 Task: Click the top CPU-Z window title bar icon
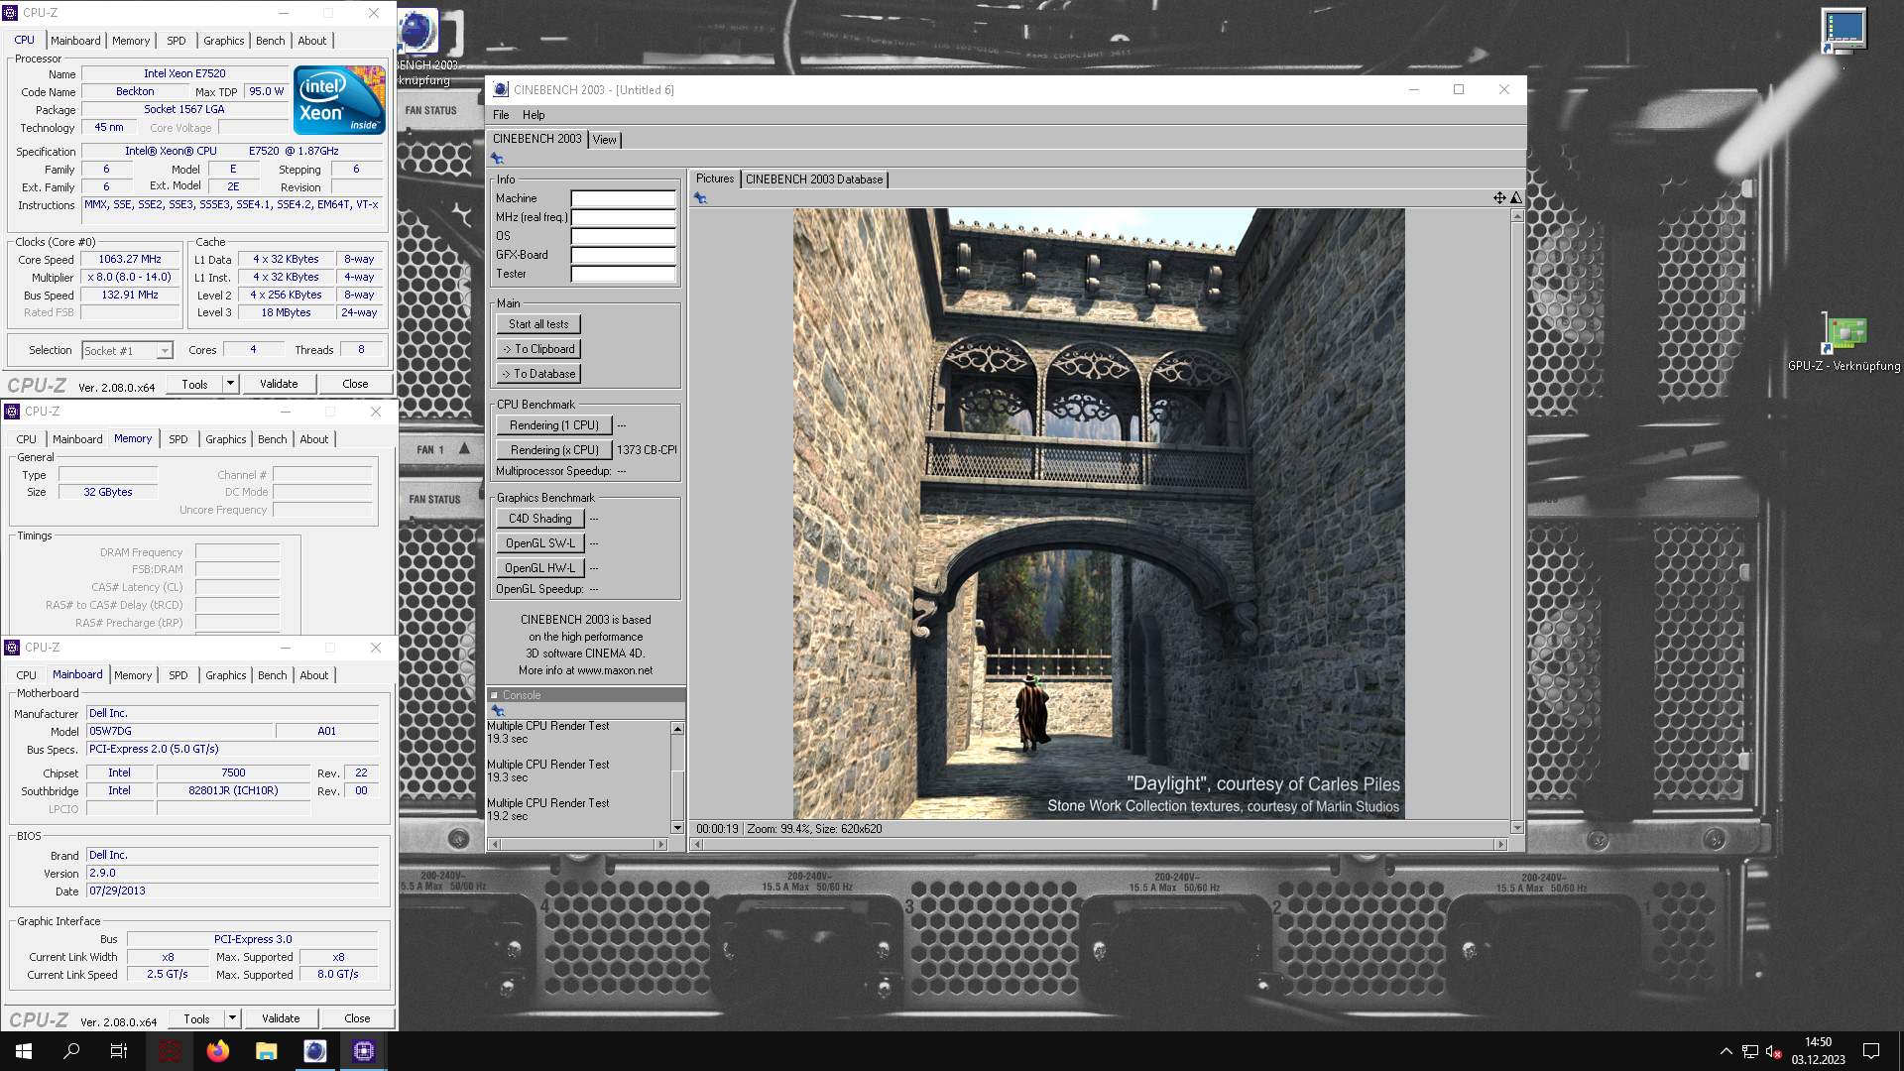[x=11, y=13]
